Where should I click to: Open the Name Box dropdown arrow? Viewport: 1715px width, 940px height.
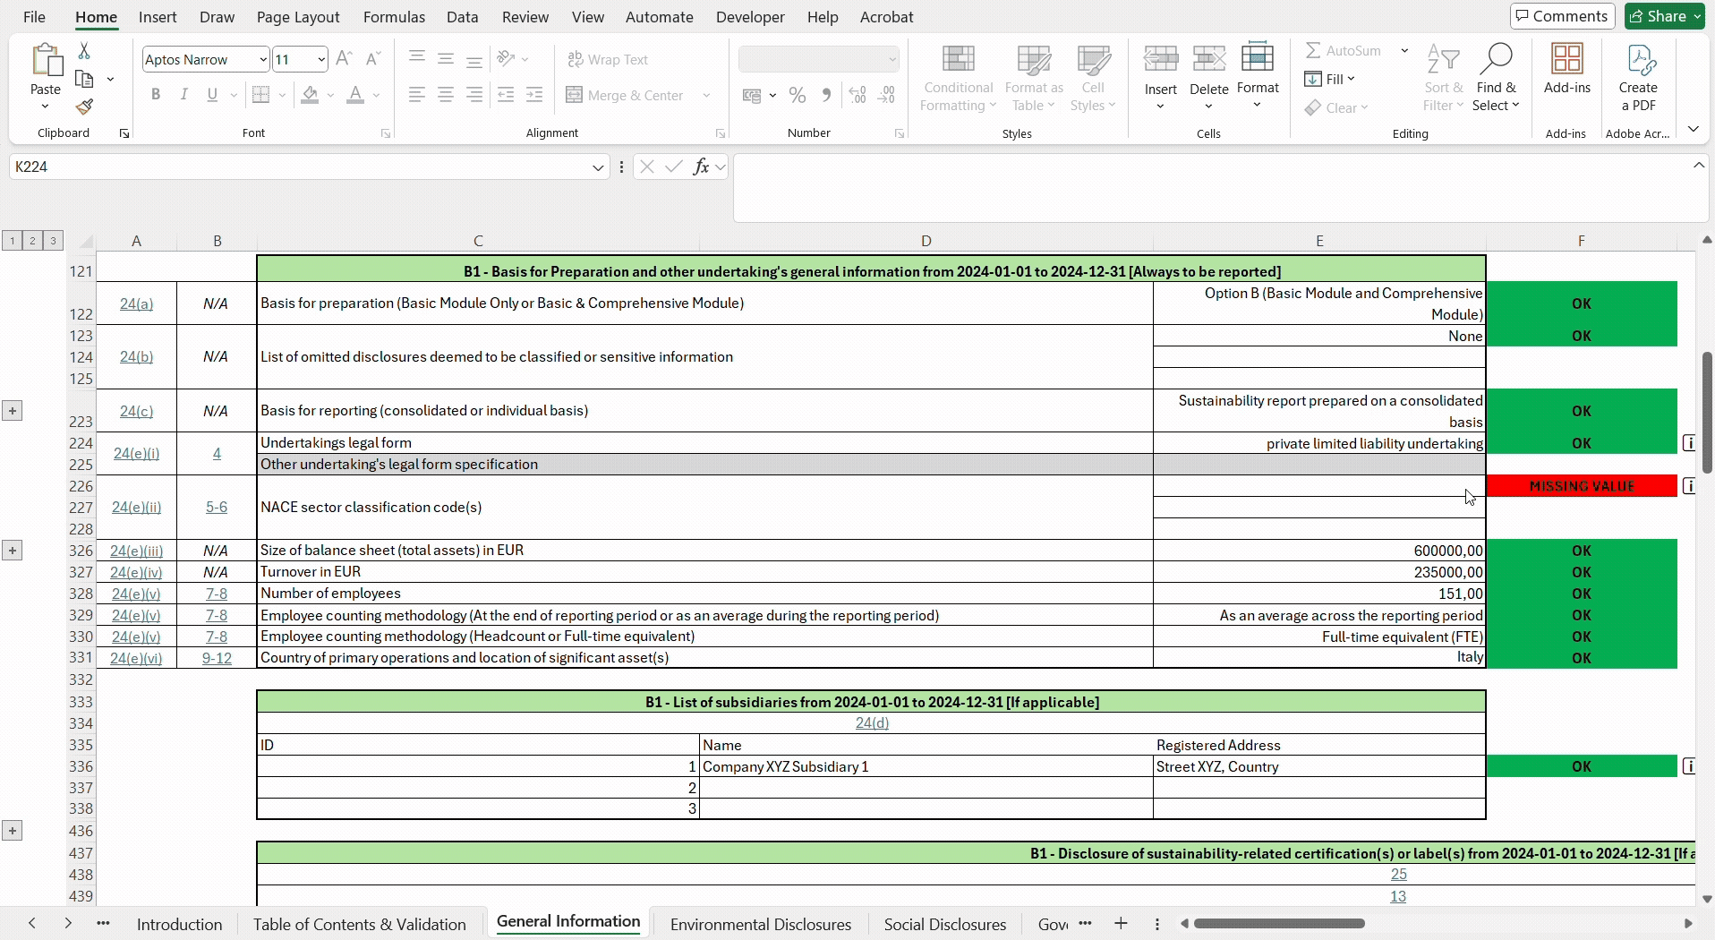coord(598,167)
